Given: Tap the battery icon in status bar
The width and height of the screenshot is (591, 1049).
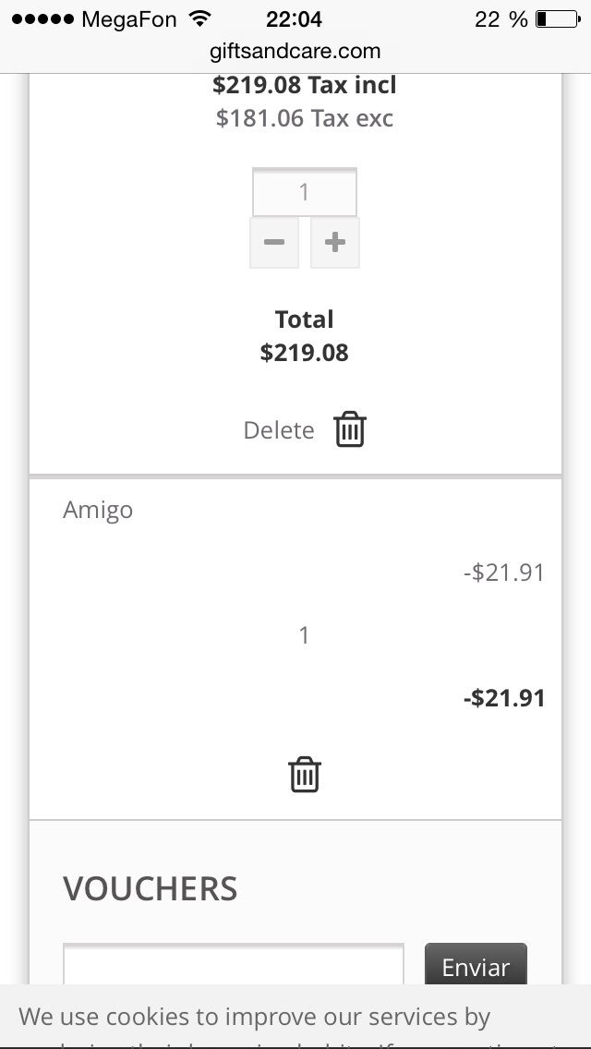Looking at the screenshot, I should [555, 18].
